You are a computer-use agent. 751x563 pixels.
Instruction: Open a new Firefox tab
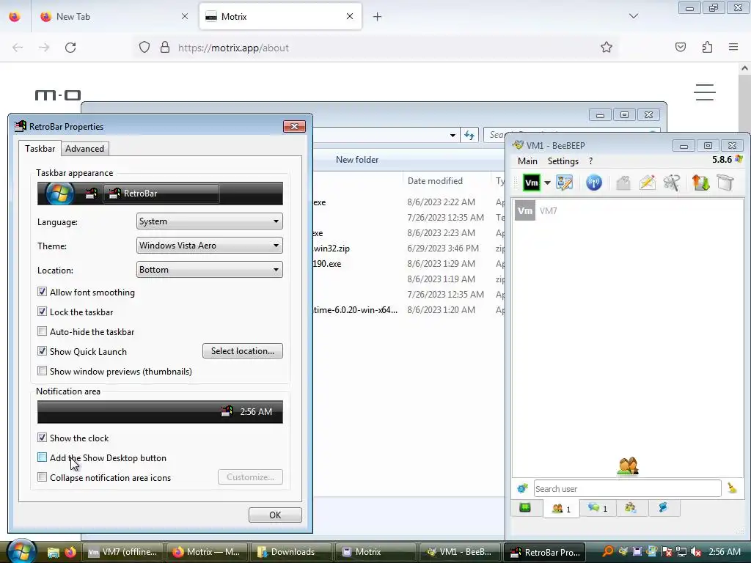pos(378,17)
